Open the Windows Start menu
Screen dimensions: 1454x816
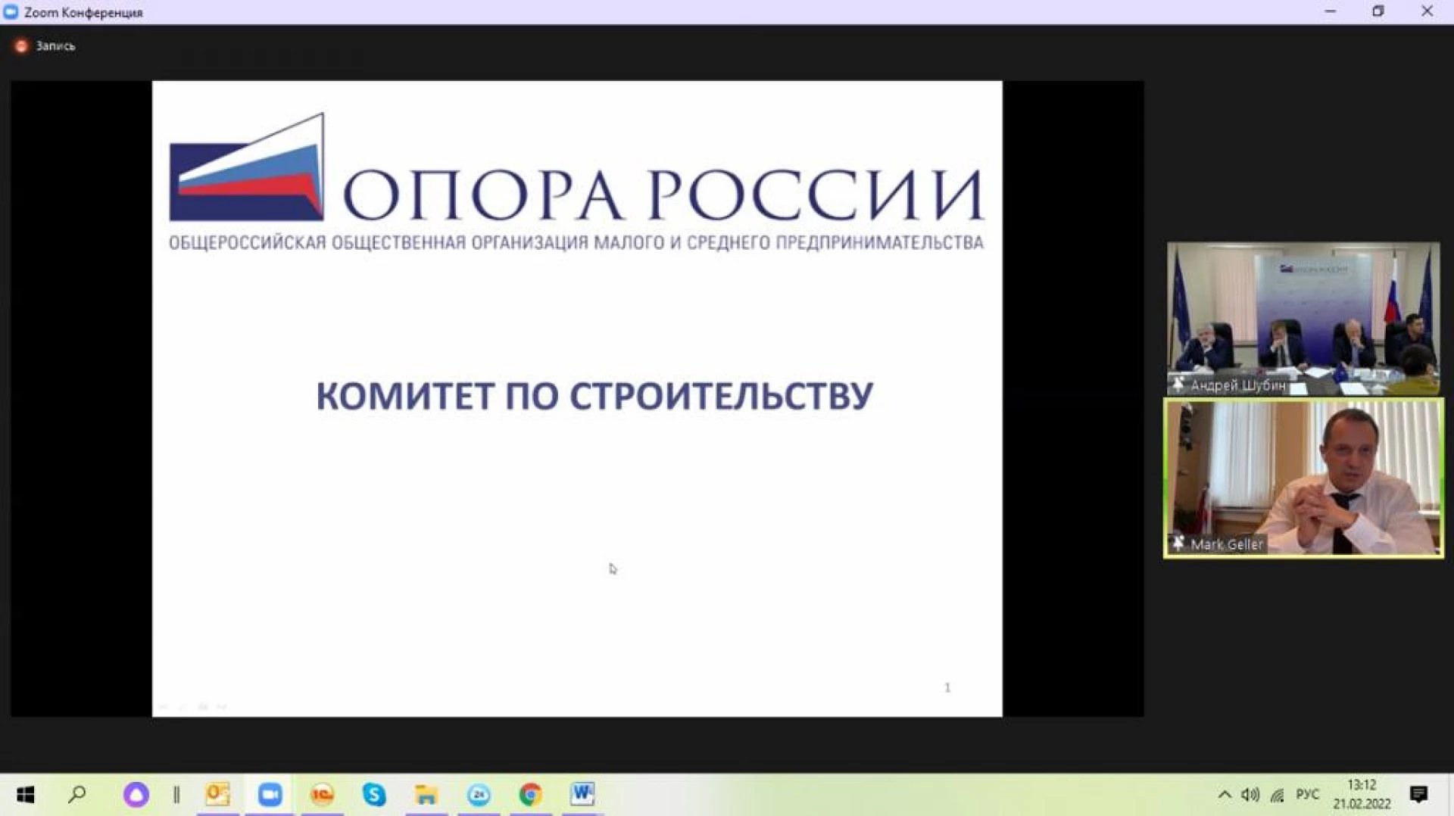pos(26,794)
